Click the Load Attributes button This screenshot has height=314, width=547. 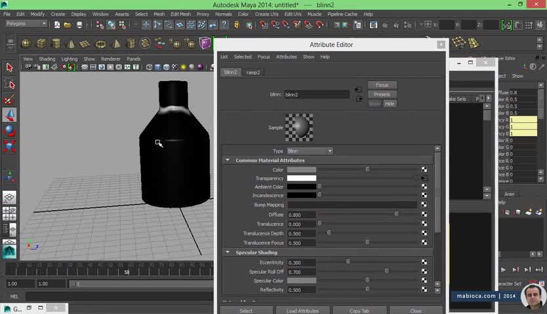click(302, 311)
